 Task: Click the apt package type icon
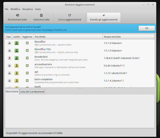tap(9, 73)
